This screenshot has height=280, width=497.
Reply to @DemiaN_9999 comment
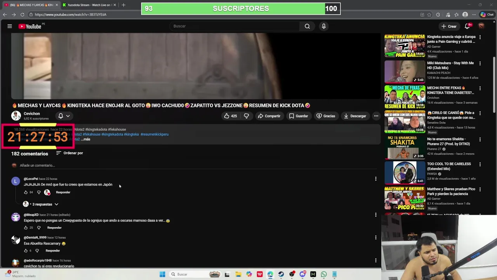[x=53, y=250]
